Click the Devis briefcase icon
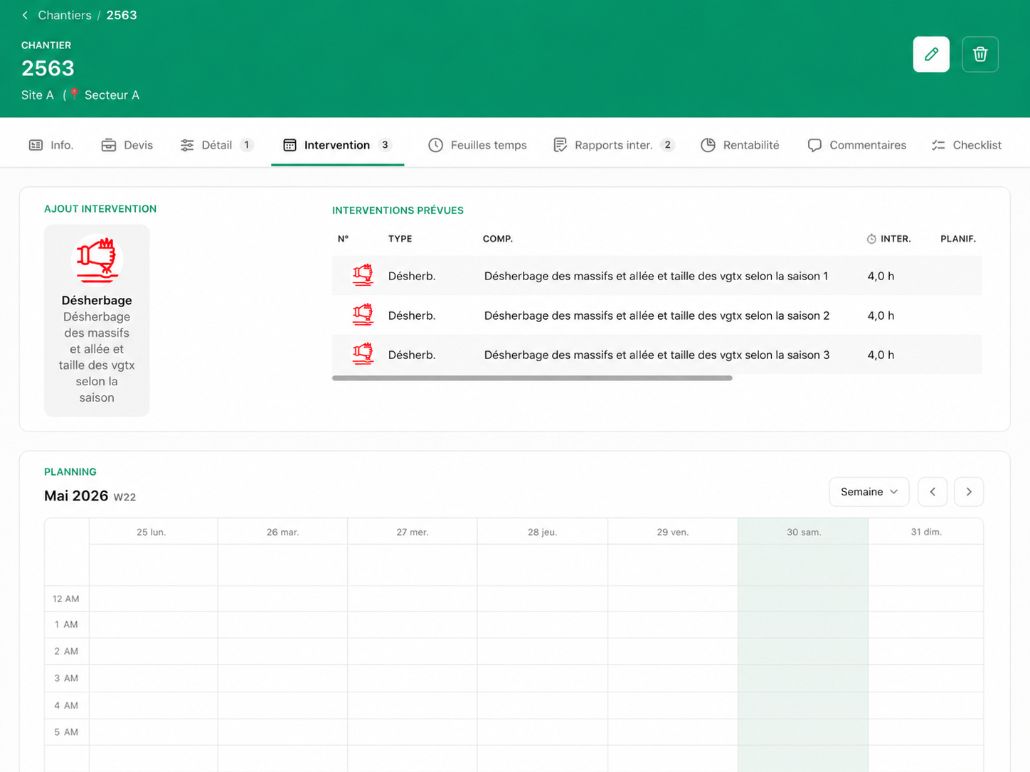 click(x=109, y=145)
